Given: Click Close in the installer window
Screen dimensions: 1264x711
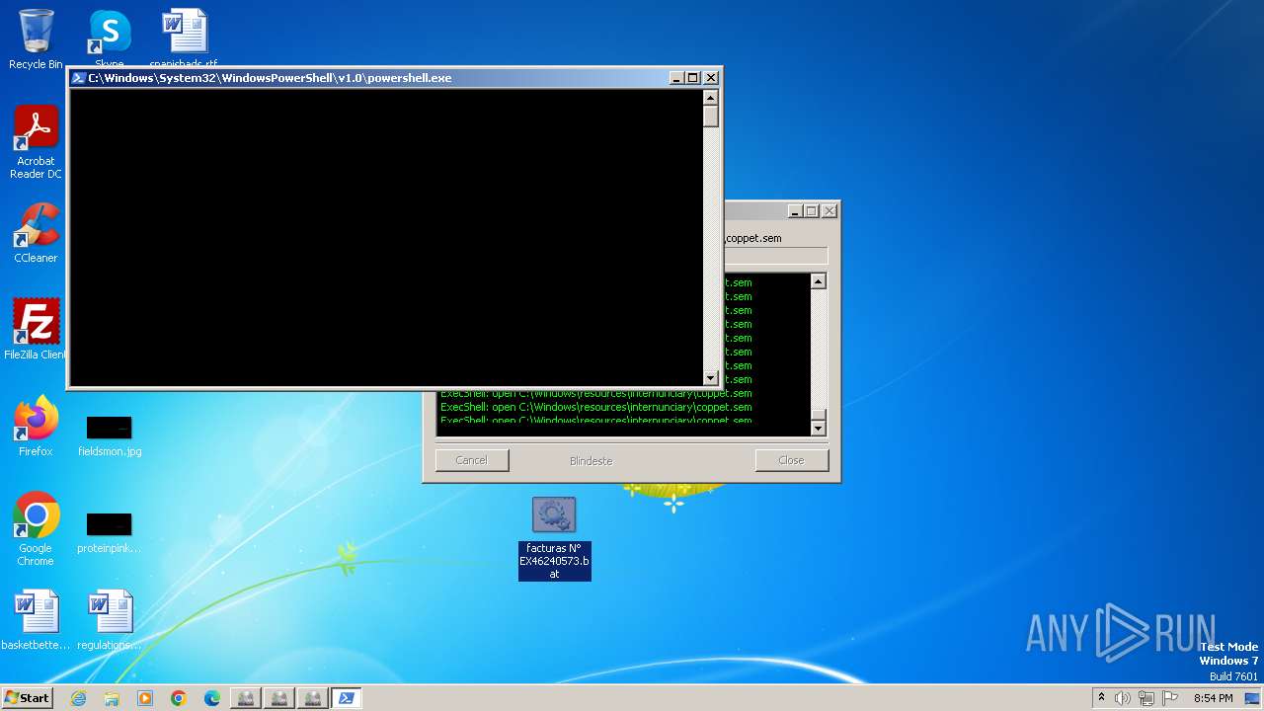Looking at the screenshot, I should pos(791,460).
